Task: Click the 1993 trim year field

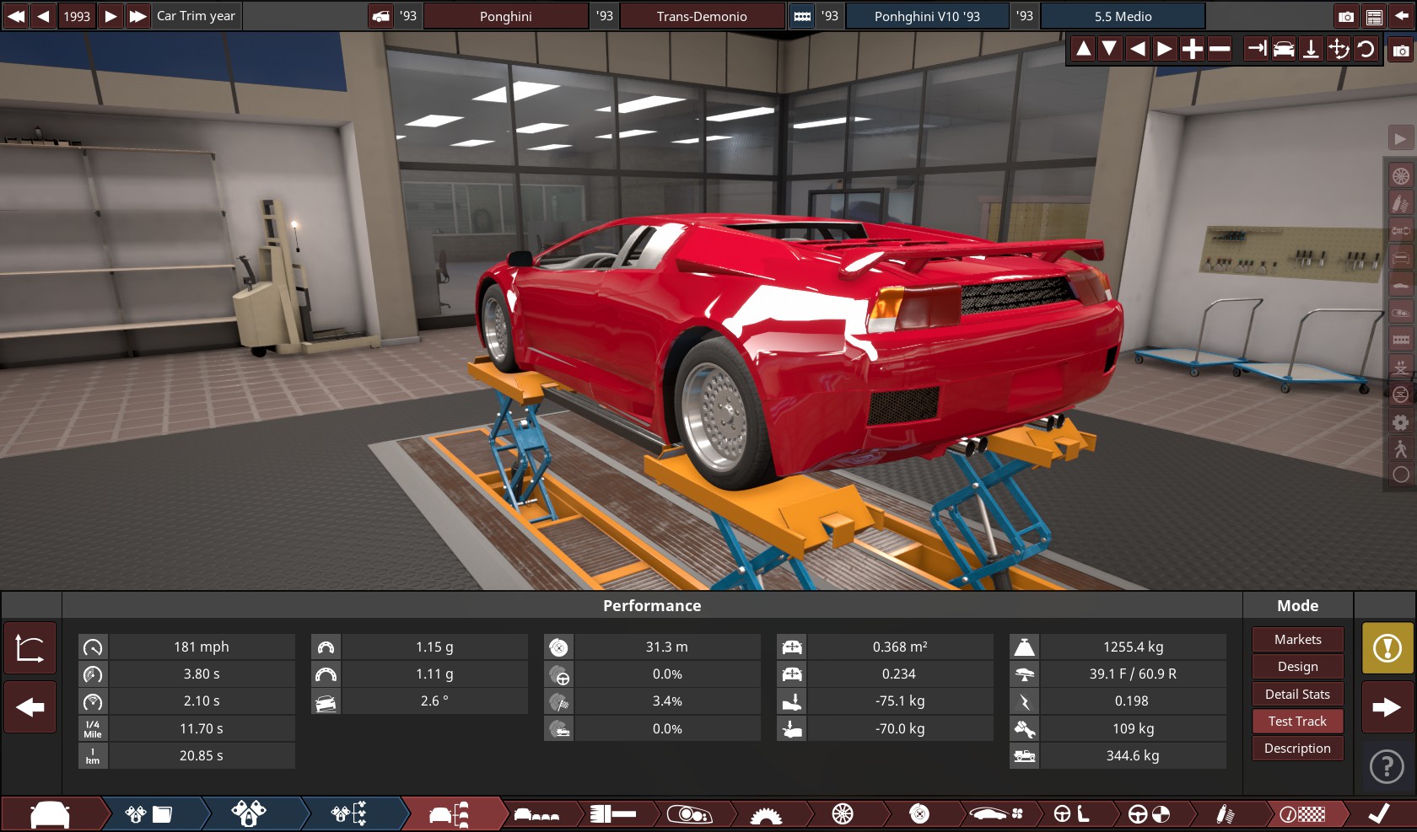Action: [77, 16]
